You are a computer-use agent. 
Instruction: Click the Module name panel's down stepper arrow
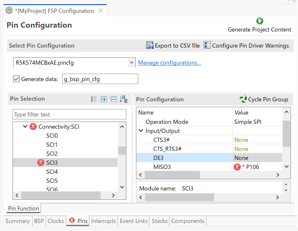click(x=286, y=190)
